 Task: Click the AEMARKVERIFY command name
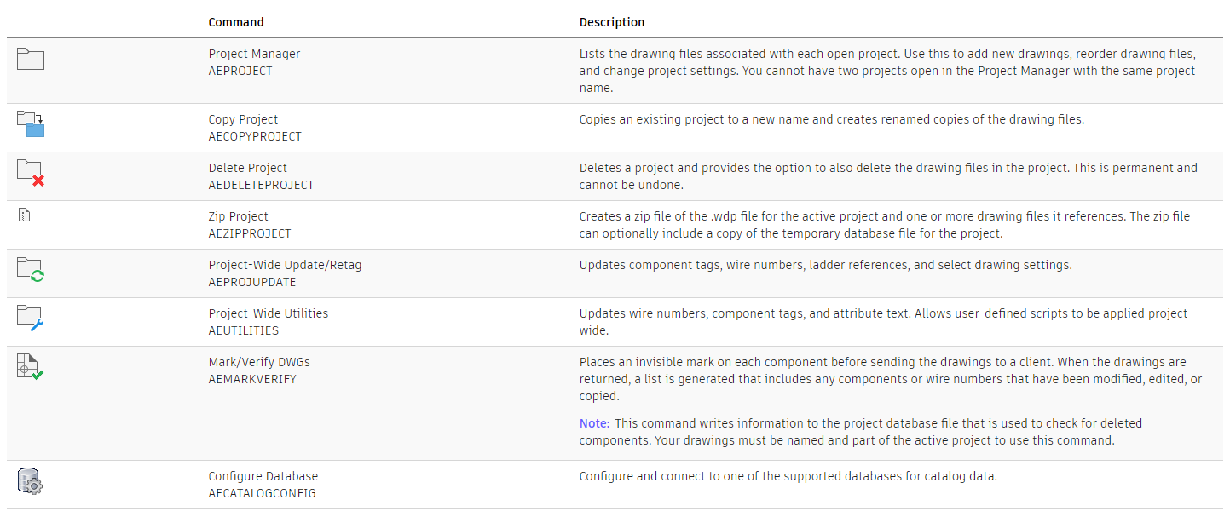(252, 379)
